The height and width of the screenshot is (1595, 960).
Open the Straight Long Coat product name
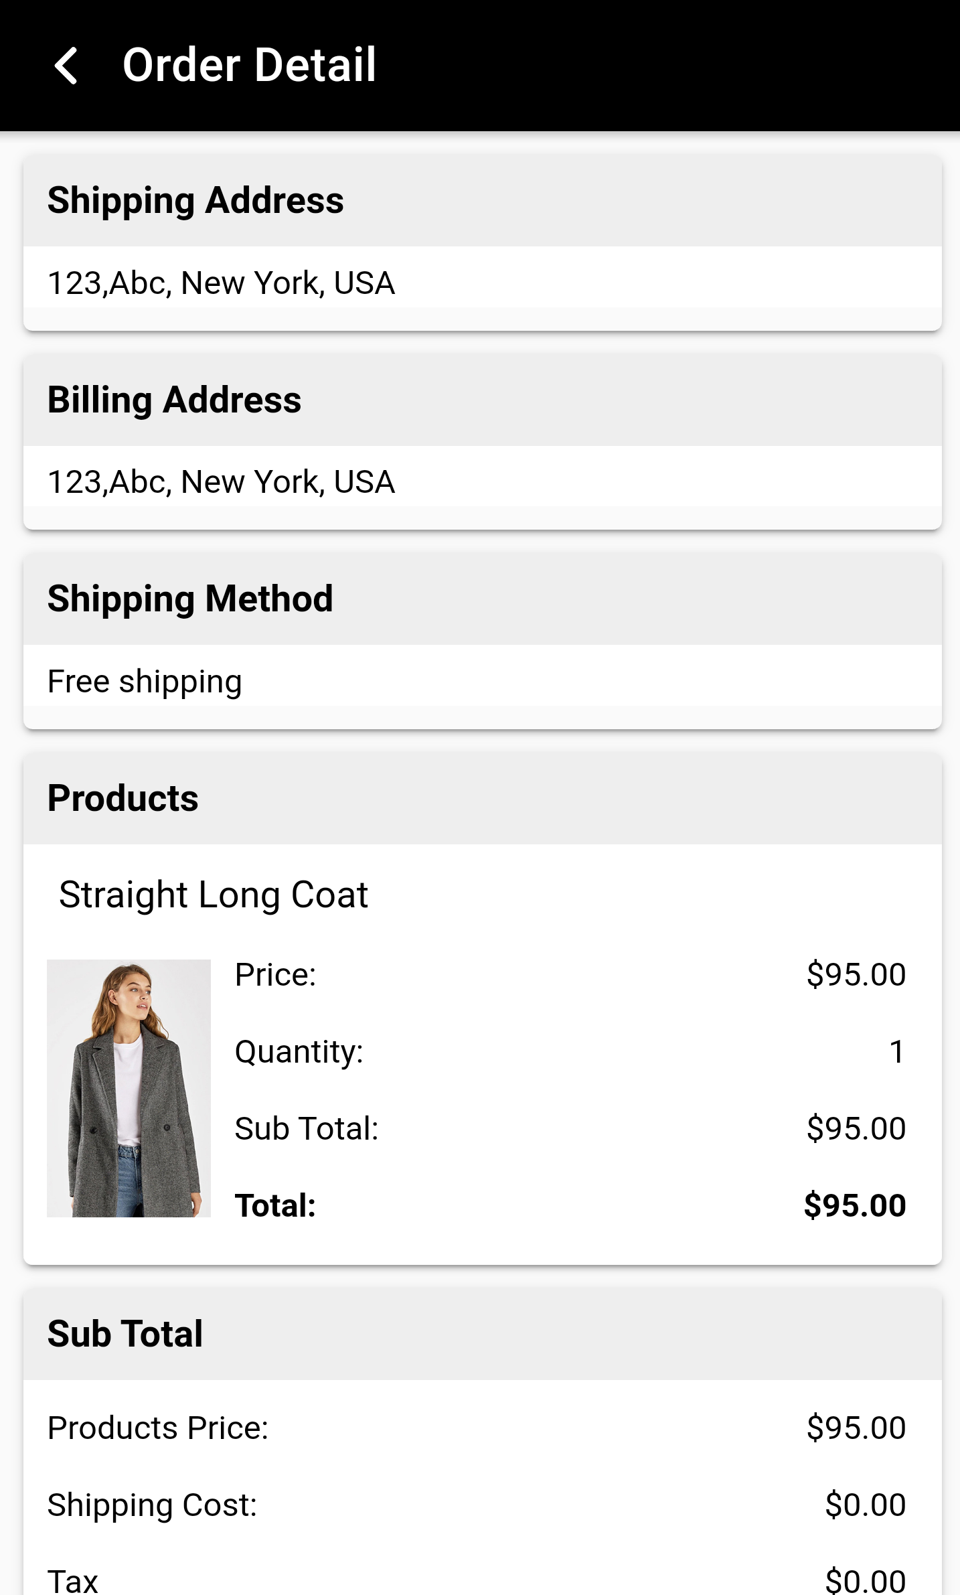[x=214, y=895]
